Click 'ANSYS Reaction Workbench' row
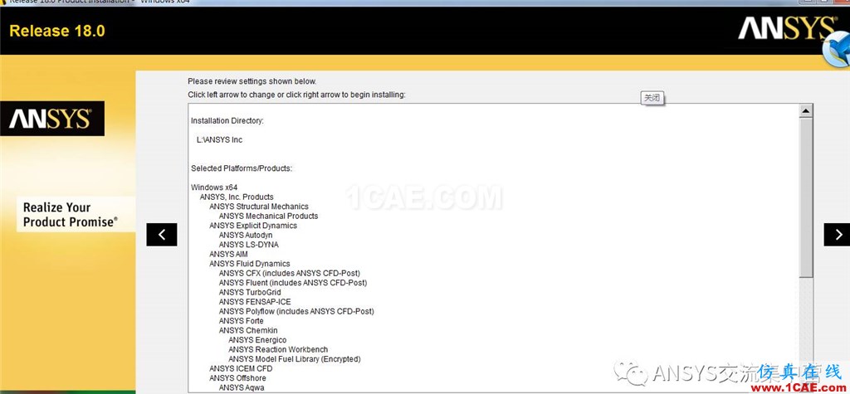The image size is (850, 394). point(278,349)
